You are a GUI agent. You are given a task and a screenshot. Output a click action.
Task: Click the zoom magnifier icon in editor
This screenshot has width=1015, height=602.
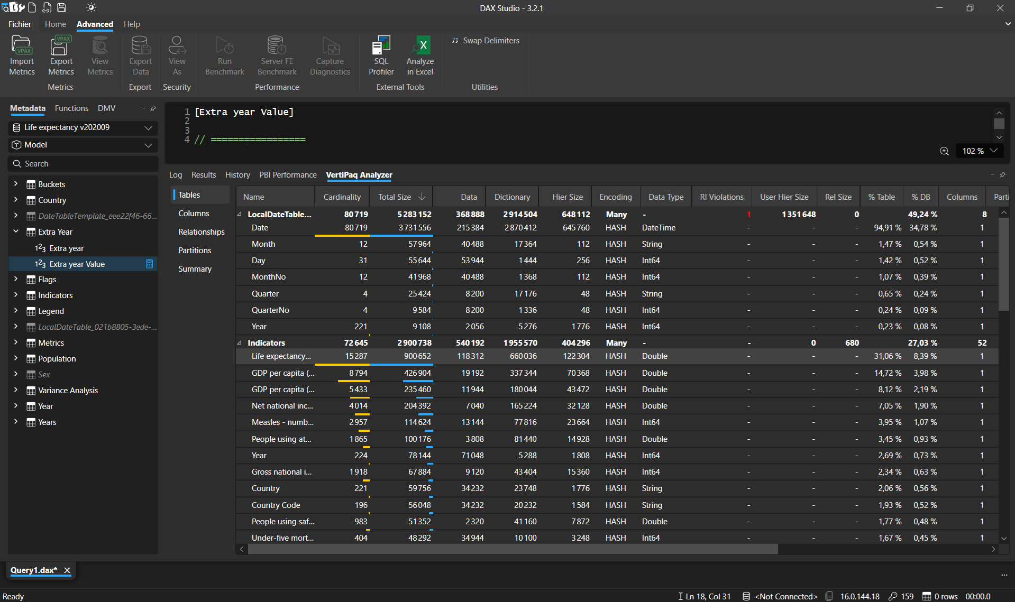(x=944, y=151)
